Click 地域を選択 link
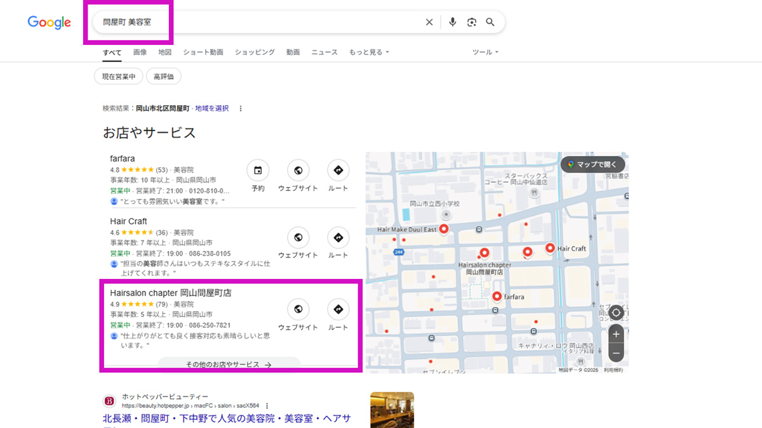This screenshot has height=428, width=762. click(x=212, y=108)
